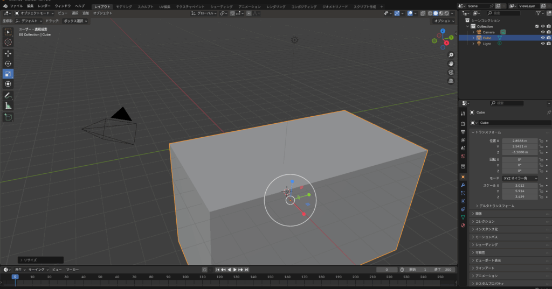Click the zoom magnifier icon in viewport
Viewport: 552px width, 289px height.
tap(451, 55)
